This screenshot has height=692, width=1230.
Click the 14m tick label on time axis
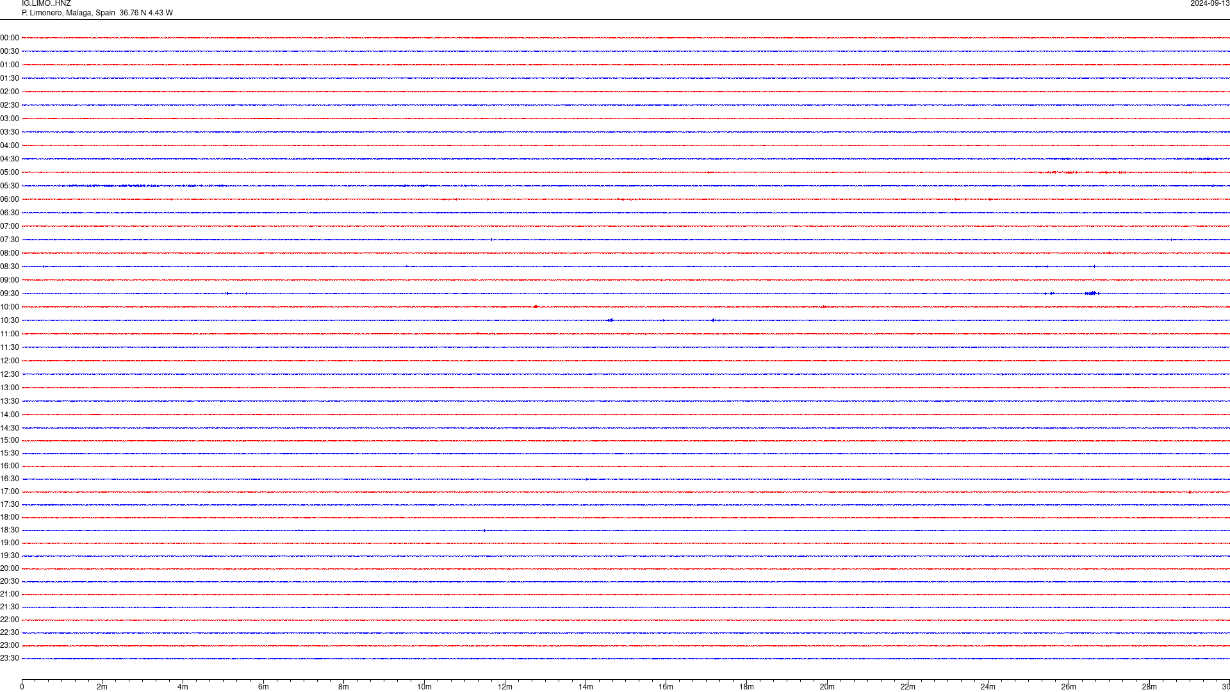pos(586,687)
